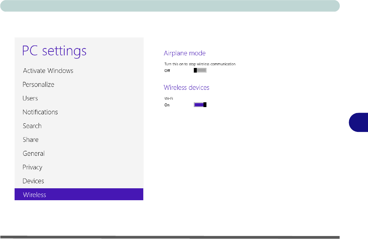Click the PC settings title
Screen dimensions: 368x239
click(54, 51)
